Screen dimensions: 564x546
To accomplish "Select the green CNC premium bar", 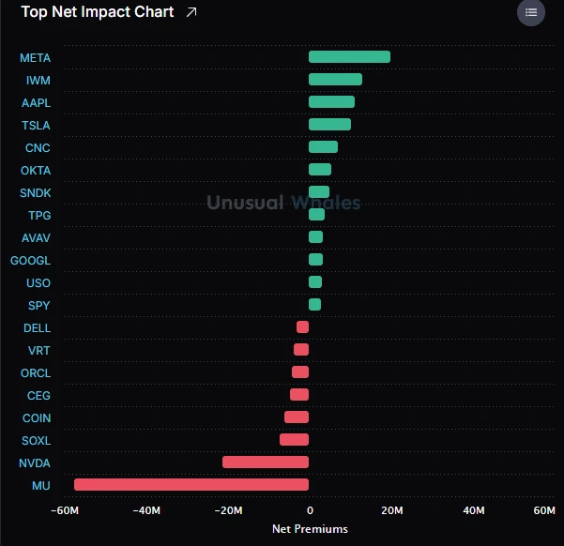I will pyautogui.click(x=323, y=146).
